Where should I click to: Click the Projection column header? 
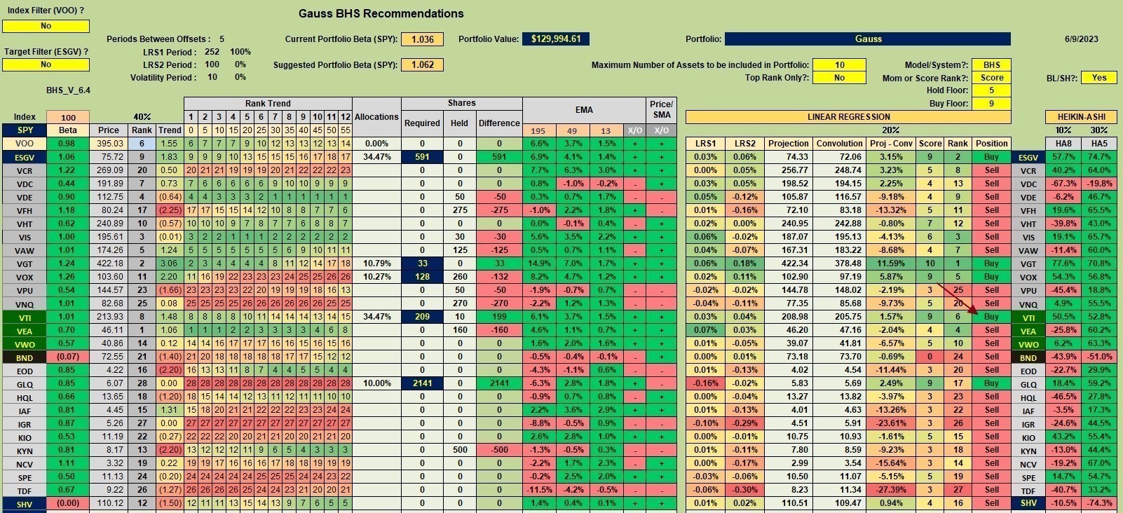click(788, 144)
